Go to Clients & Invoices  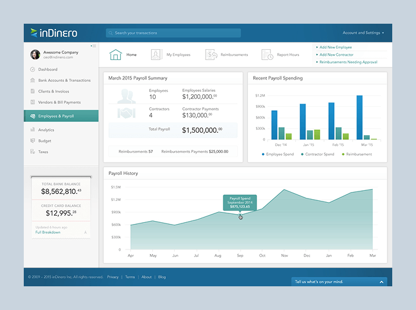click(53, 91)
